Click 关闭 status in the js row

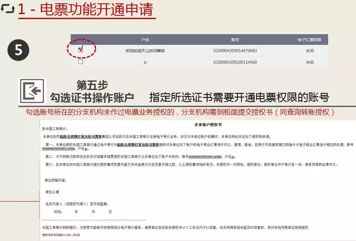coord(309,62)
